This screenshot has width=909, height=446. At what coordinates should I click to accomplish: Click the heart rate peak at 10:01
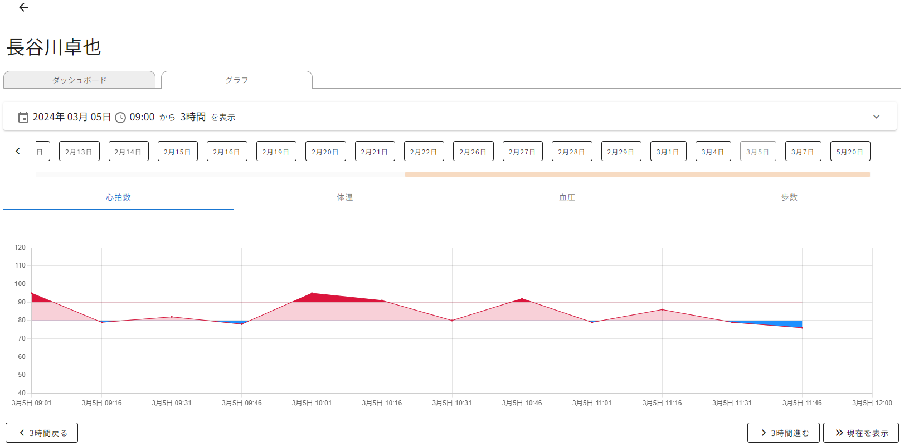(312, 293)
